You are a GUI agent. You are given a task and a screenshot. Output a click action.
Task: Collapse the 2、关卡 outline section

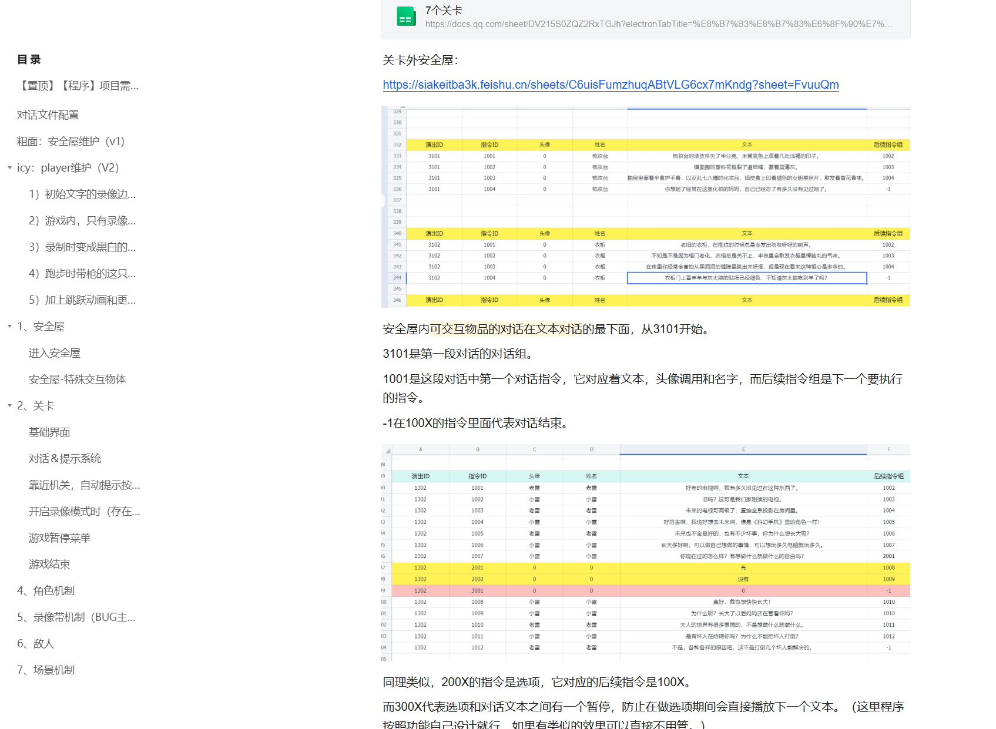(x=9, y=406)
